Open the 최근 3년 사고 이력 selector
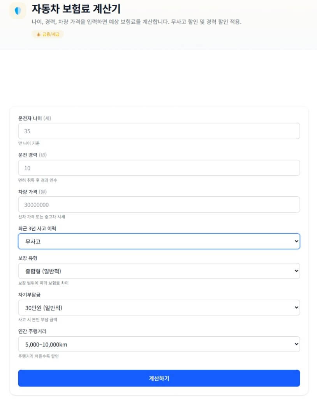 coord(158,241)
